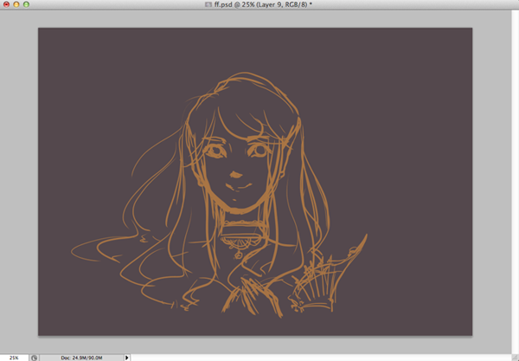This screenshot has height=361, width=519.
Task: Click the ff.psd @ 25% window title
Action: [263, 4]
